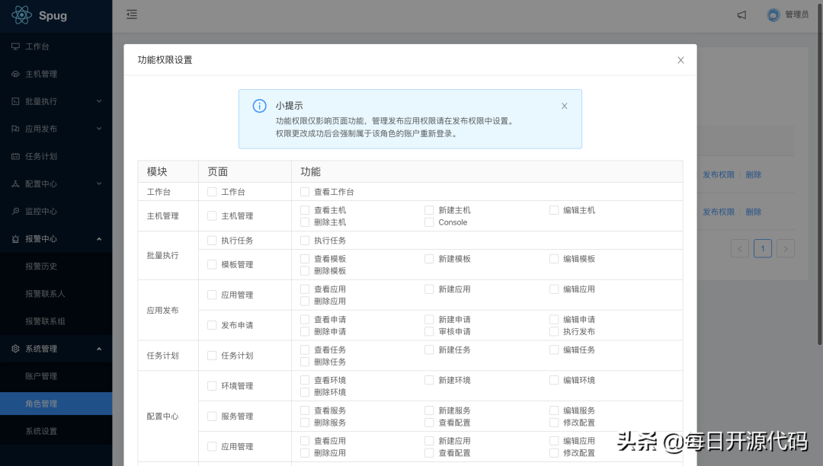Go to 主机管理 in sidebar
This screenshot has height=466, width=823.
coord(41,74)
